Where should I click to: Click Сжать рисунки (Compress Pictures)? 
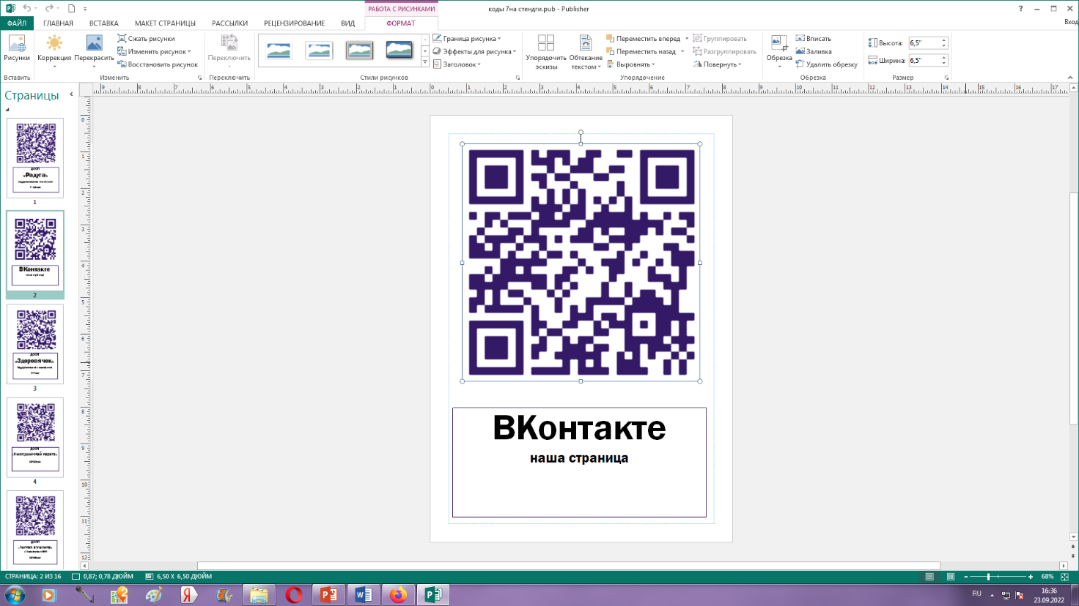point(147,39)
